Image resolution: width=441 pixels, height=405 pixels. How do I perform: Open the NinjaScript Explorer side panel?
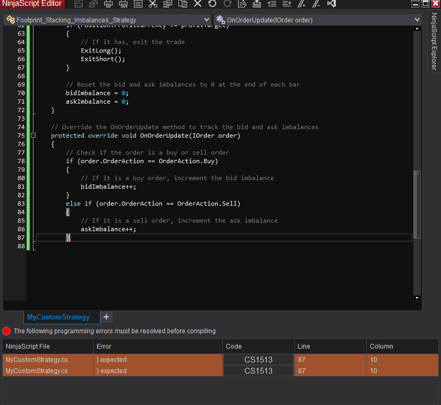coord(434,42)
